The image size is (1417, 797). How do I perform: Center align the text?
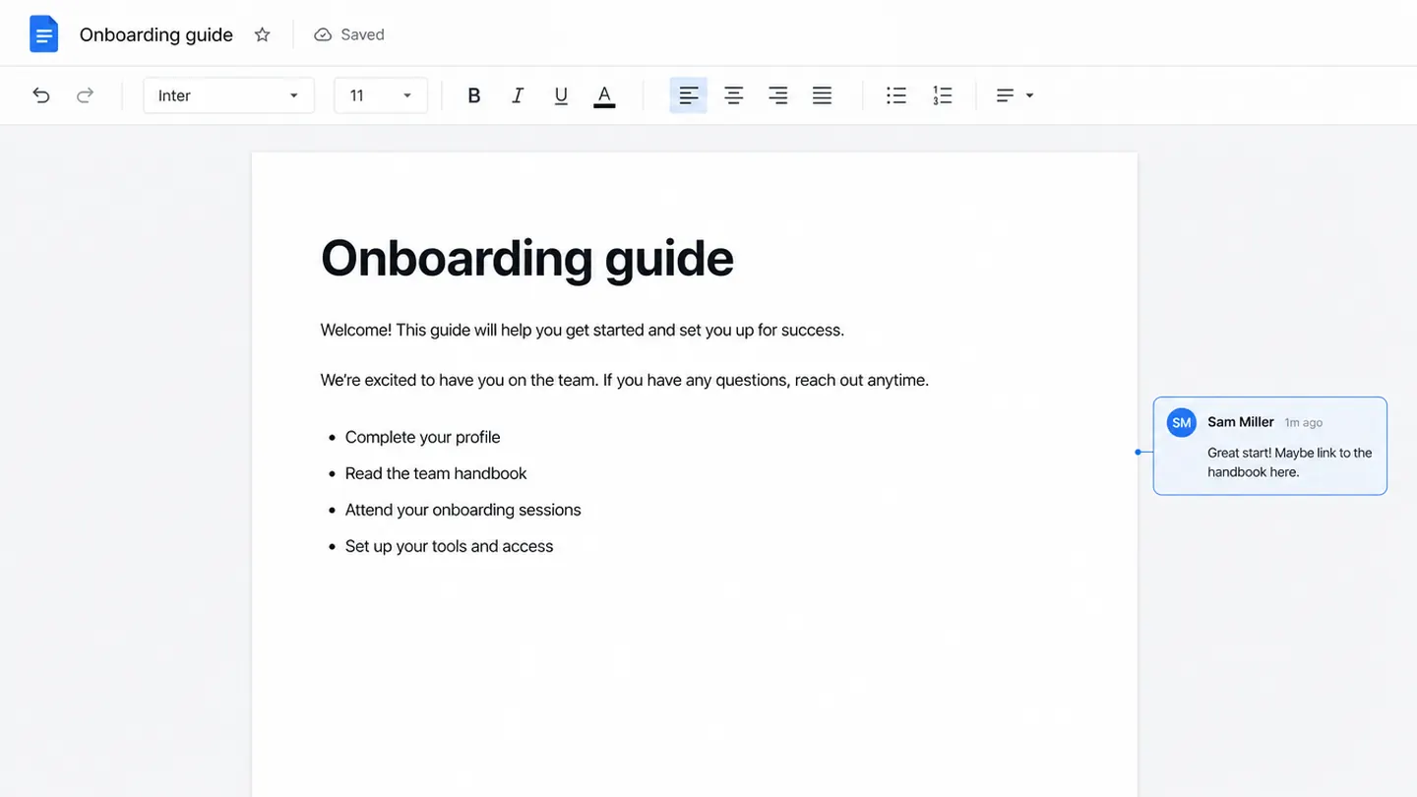click(733, 95)
